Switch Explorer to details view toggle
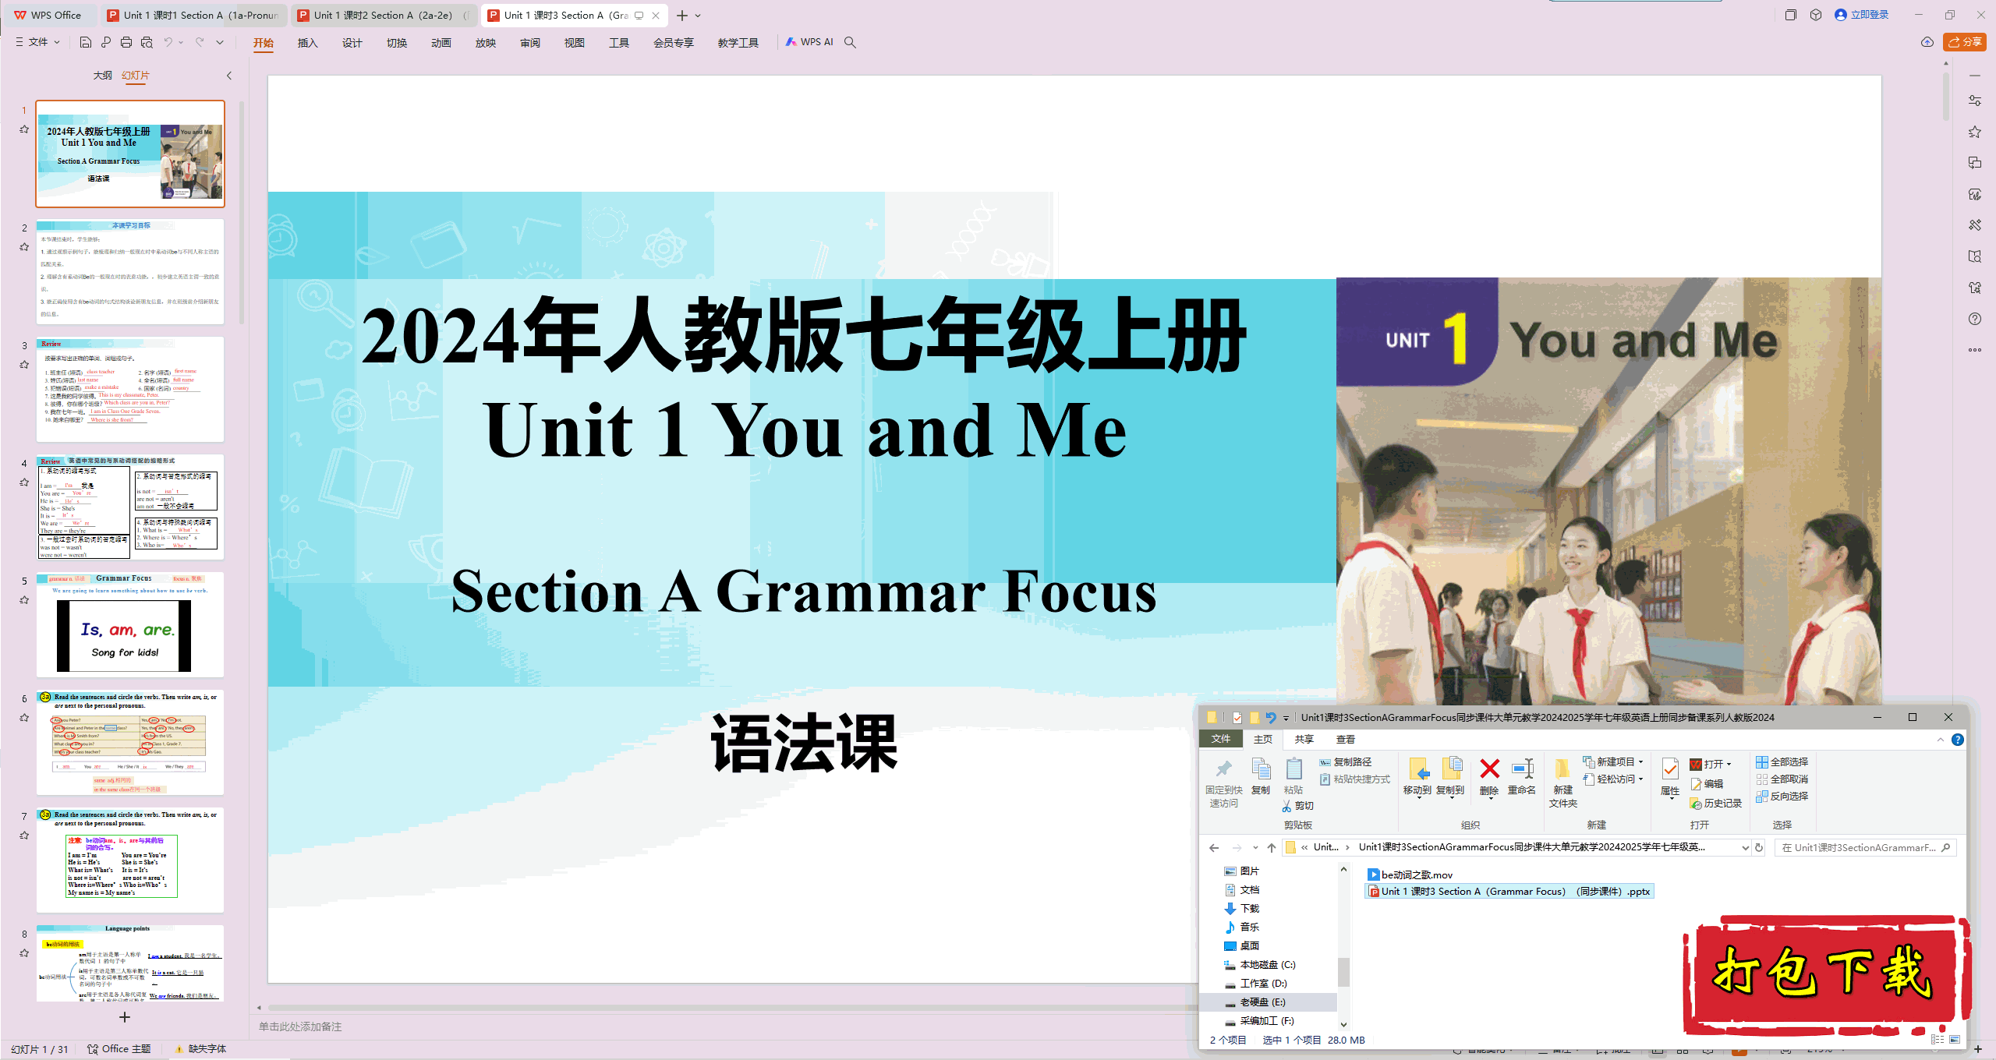1996x1060 pixels. click(1938, 1039)
